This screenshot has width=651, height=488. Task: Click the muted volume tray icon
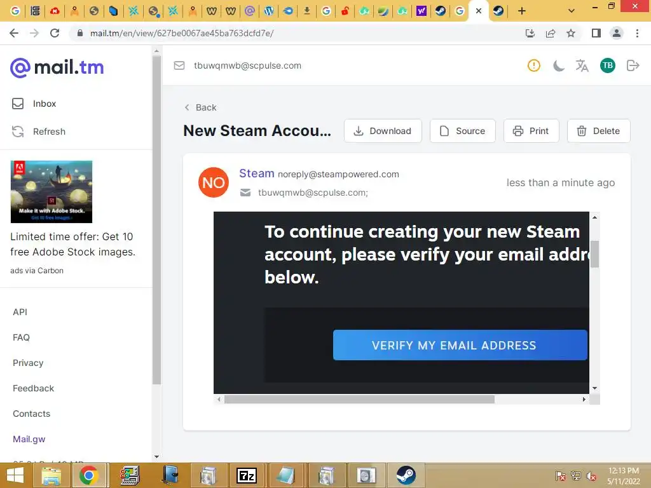[x=591, y=475]
